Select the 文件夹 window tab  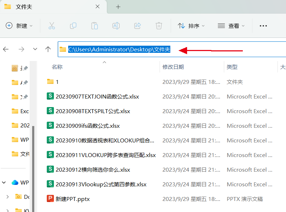(53, 7)
